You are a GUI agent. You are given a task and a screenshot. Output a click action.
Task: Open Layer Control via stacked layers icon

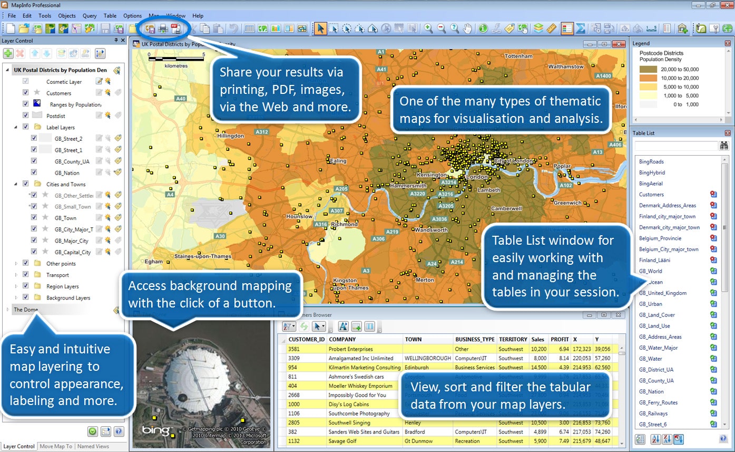point(538,28)
